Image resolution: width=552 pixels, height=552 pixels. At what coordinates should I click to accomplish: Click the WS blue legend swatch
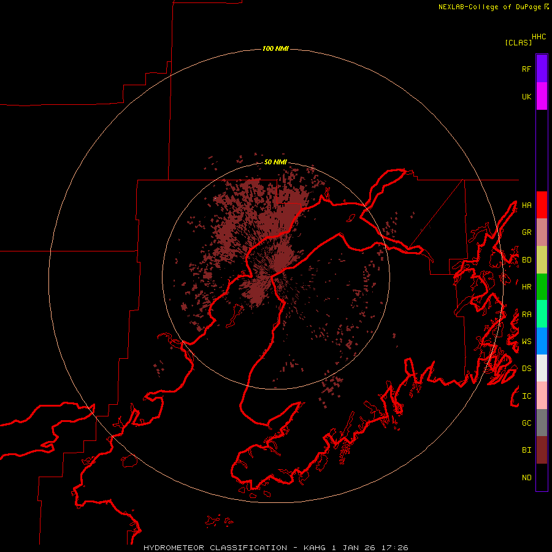tap(542, 341)
